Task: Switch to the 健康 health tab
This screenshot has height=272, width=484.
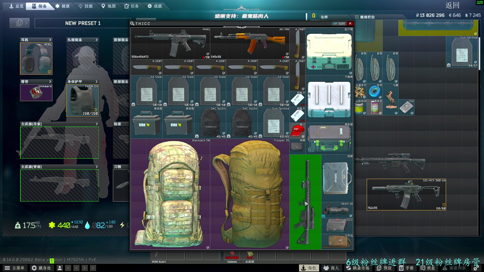Action: 63,6
